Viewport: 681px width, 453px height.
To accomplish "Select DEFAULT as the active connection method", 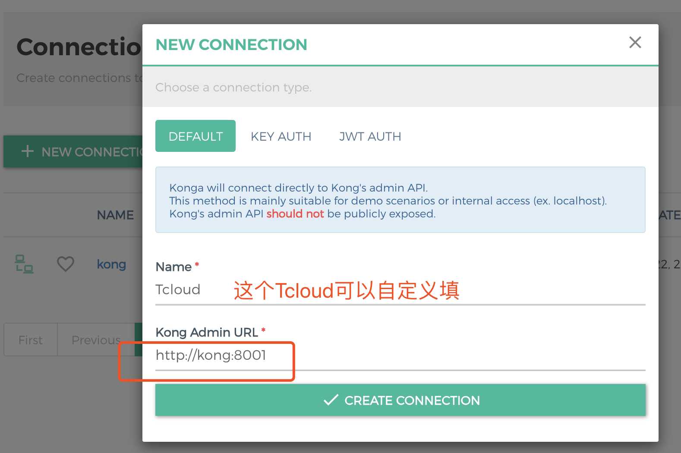I will (195, 136).
